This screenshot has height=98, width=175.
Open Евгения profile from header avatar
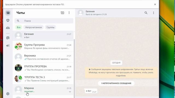click(81, 13)
